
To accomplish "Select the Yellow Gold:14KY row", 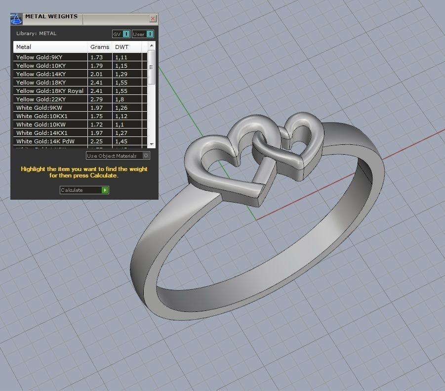I will click(80, 74).
